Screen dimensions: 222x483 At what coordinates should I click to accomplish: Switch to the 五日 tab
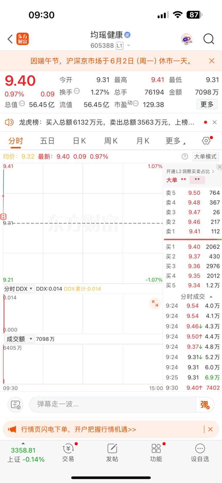point(47,141)
